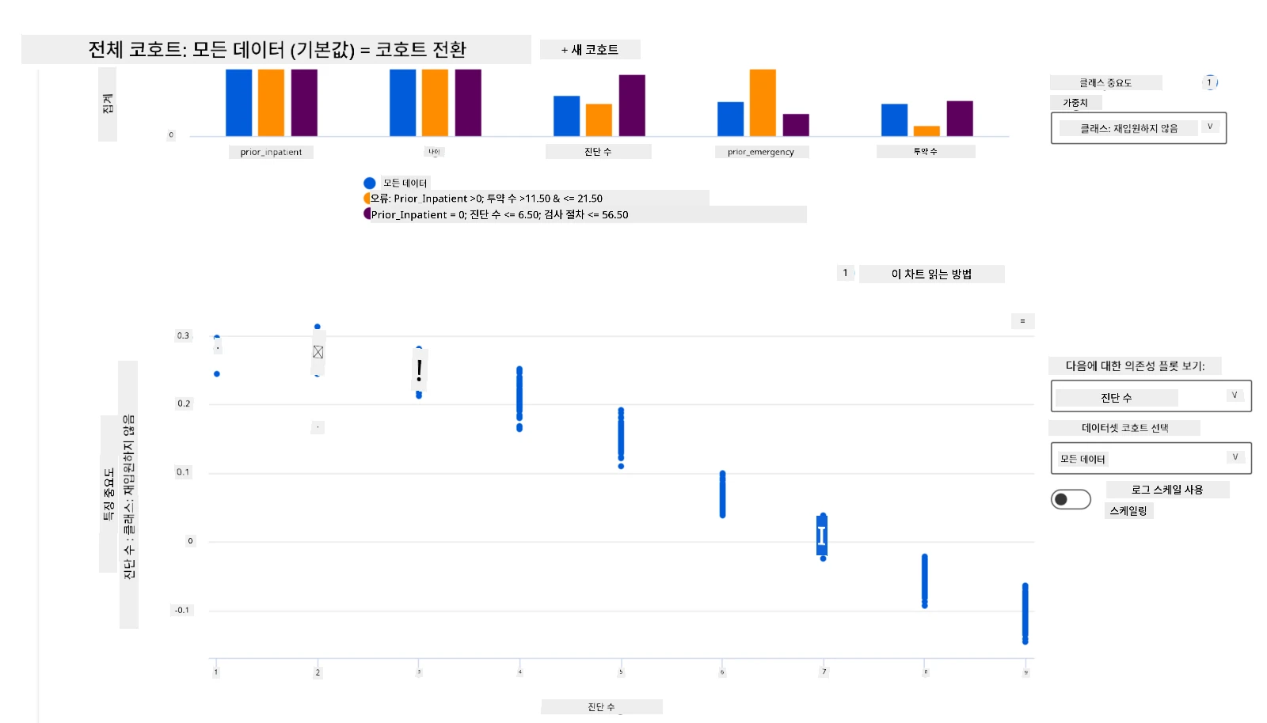
Task: Open the class weight dropdown 재입원하지 않음
Action: (1139, 128)
